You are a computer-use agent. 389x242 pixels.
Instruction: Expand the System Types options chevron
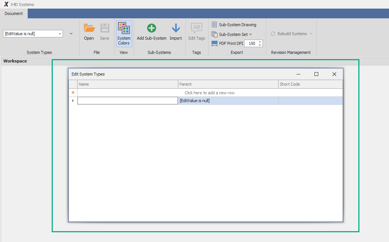tap(71, 34)
